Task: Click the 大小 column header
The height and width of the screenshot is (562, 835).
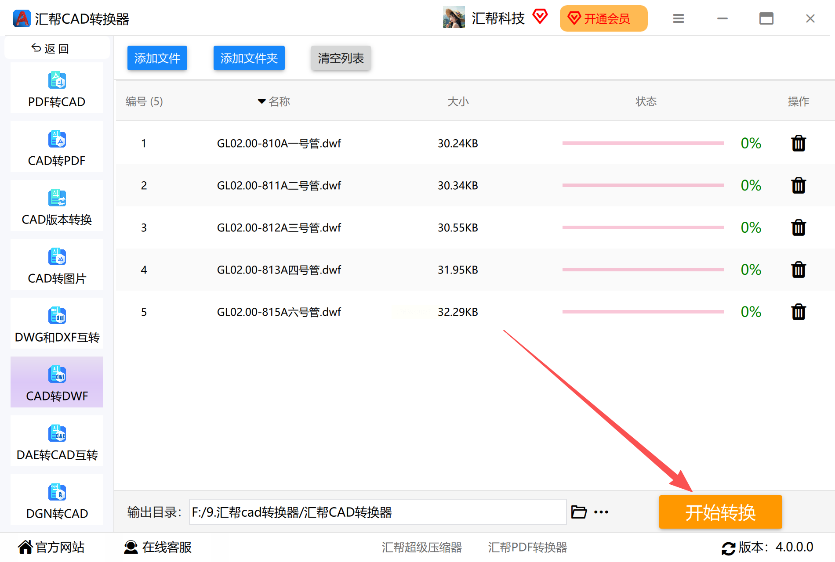Action: pyautogui.click(x=458, y=102)
